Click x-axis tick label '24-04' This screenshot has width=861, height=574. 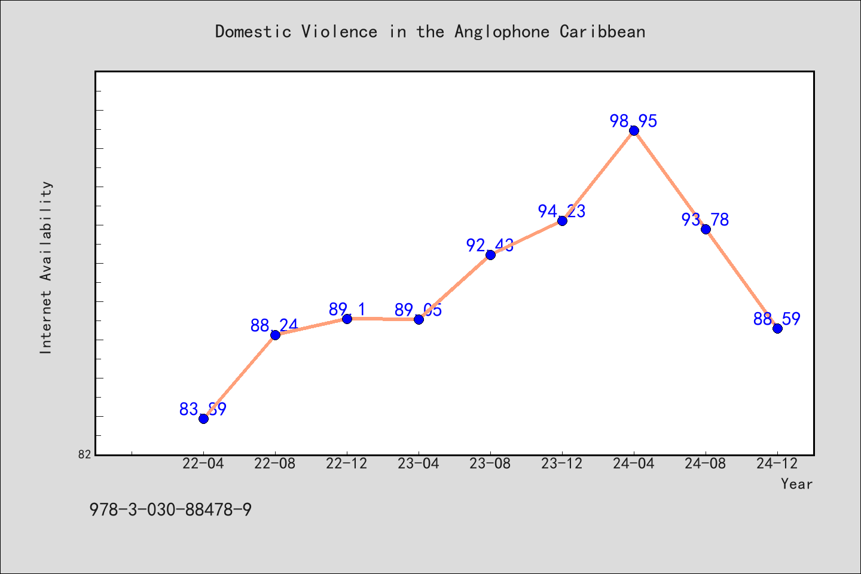pos(634,464)
